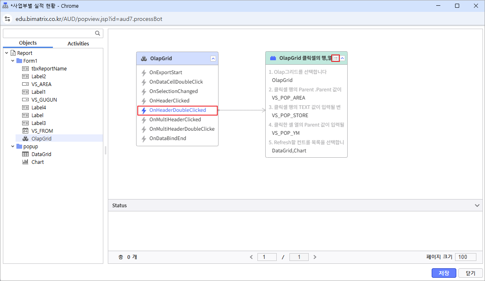Click the Chart icon in popup folder
Image resolution: width=485 pixels, height=281 pixels.
pyautogui.click(x=25, y=162)
